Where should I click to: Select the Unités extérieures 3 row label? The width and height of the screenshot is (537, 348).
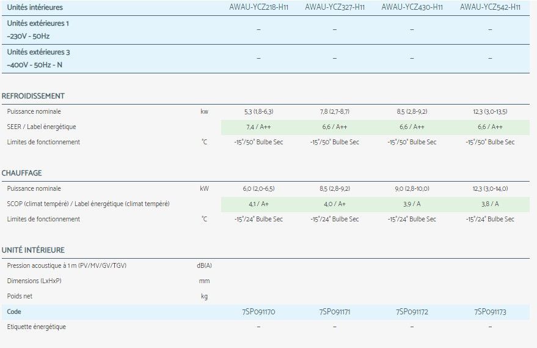pyautogui.click(x=38, y=52)
